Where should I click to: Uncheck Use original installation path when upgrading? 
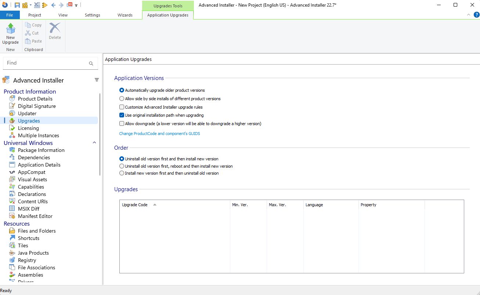click(122, 115)
